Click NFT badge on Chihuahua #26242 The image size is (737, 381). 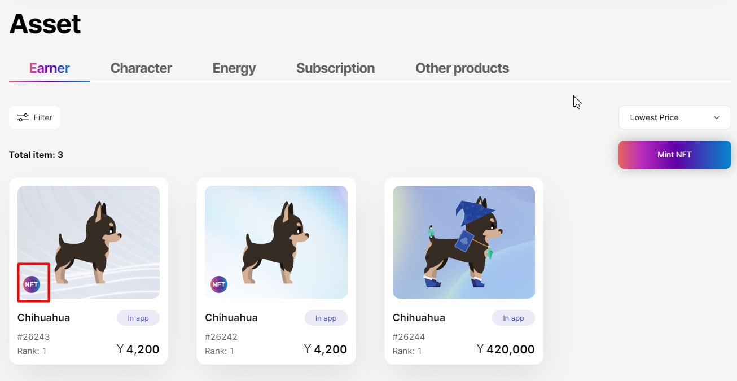pyautogui.click(x=219, y=284)
